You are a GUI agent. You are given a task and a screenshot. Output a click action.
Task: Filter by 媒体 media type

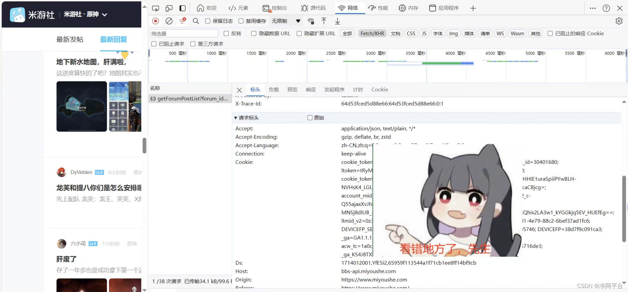[x=469, y=34]
